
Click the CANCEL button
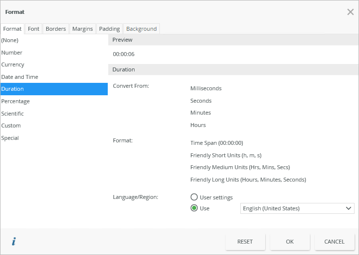(x=334, y=242)
